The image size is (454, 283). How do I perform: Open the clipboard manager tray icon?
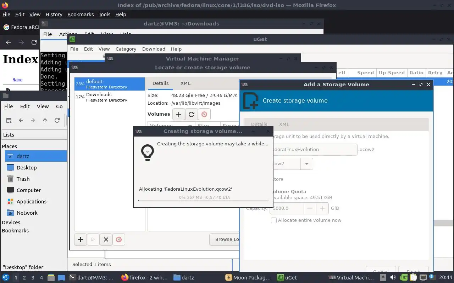click(x=413, y=278)
